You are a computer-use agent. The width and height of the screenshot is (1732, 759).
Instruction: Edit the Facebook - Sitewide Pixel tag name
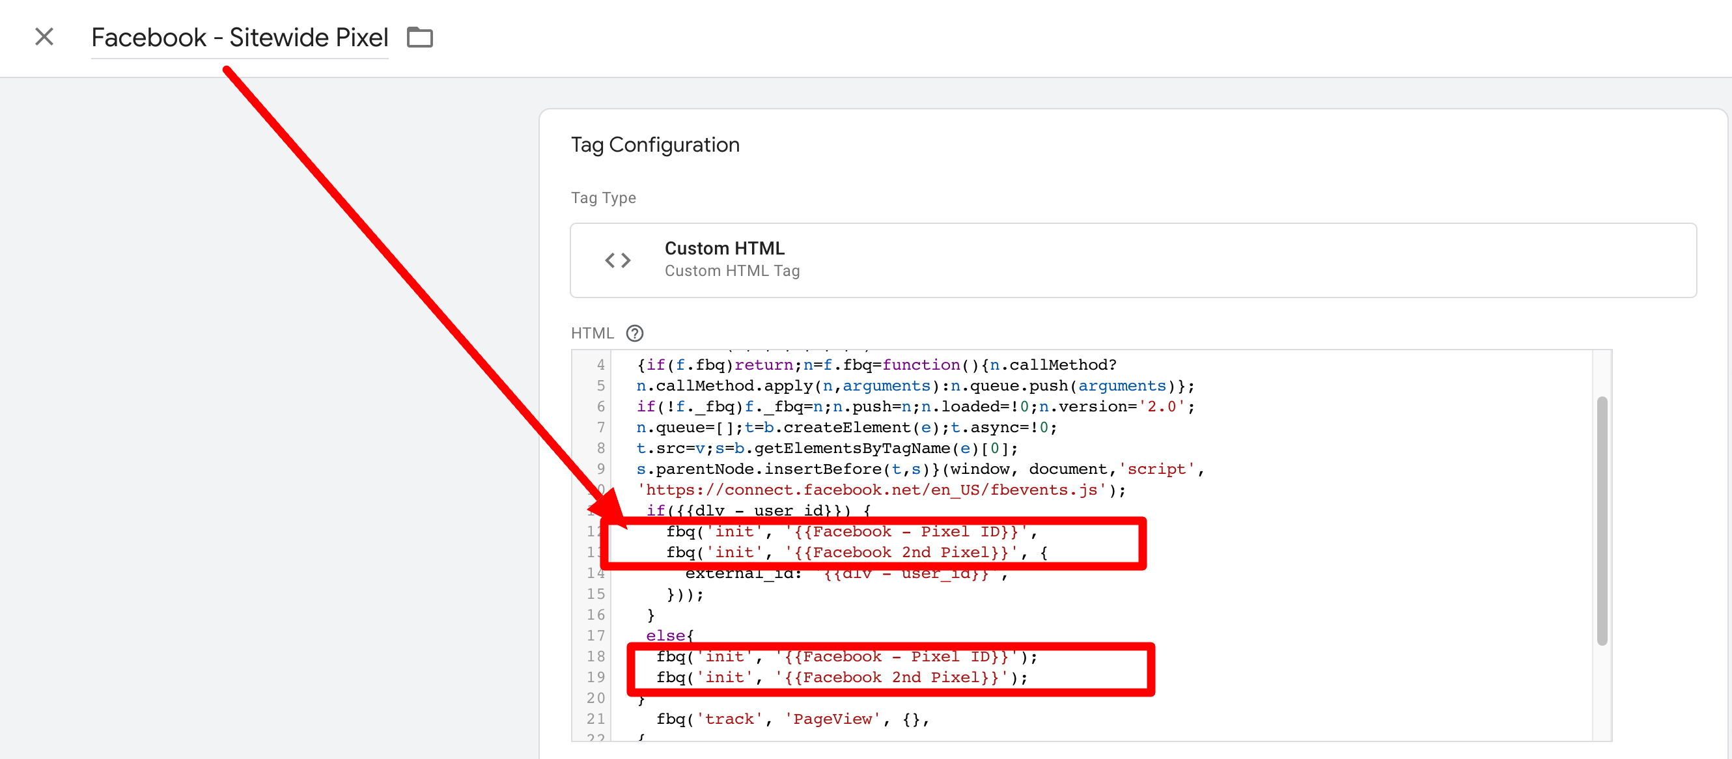pyautogui.click(x=240, y=38)
